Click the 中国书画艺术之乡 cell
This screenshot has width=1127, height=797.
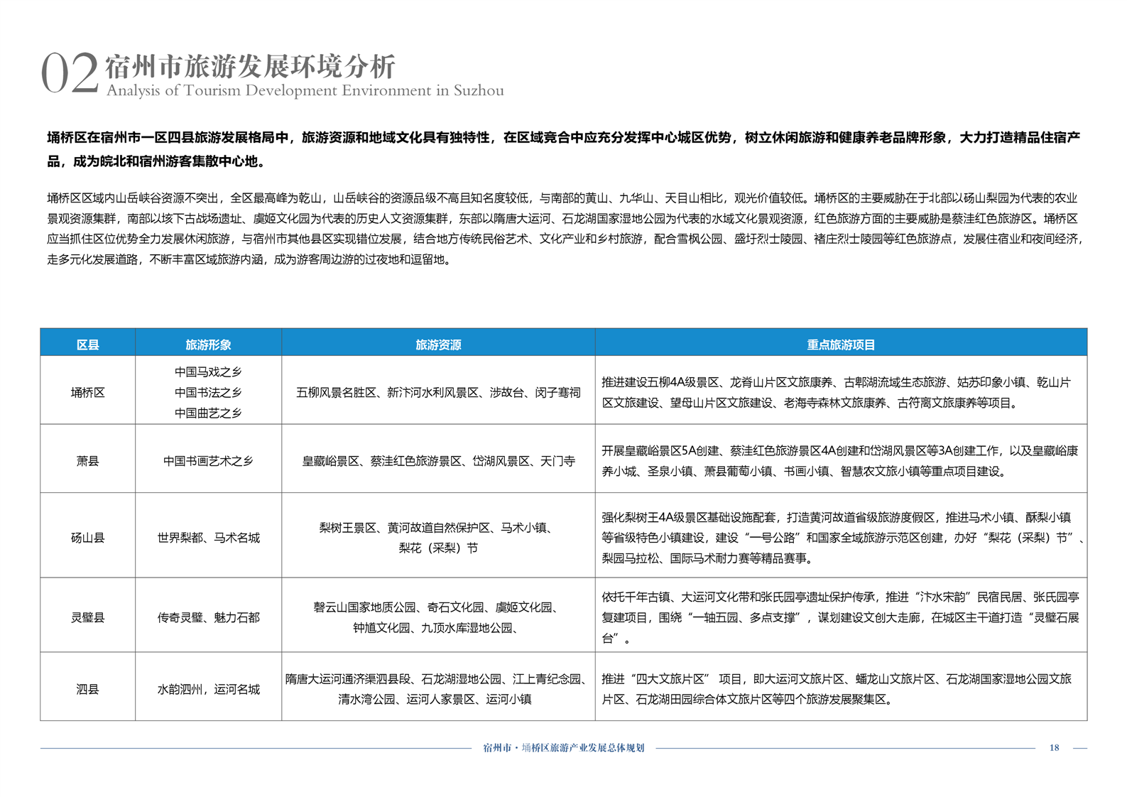pos(208,461)
